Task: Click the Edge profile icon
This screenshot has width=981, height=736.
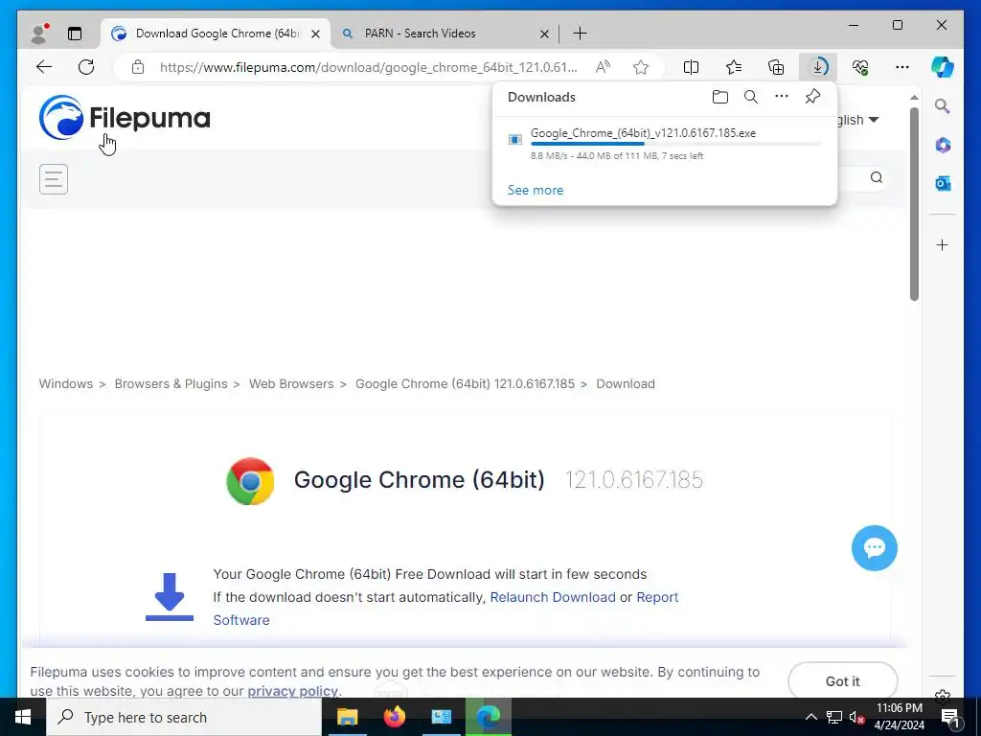Action: (39, 34)
